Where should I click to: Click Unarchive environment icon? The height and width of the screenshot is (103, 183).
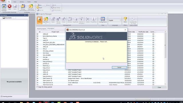click(31, 8)
